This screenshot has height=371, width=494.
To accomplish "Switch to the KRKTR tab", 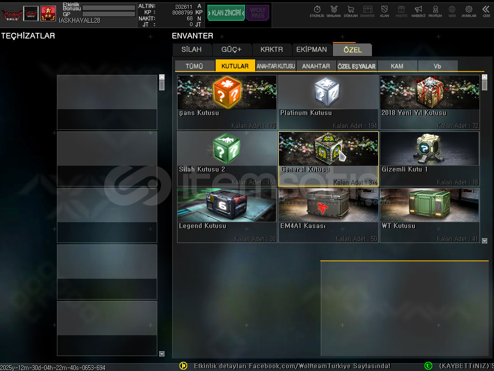I will [x=272, y=50].
